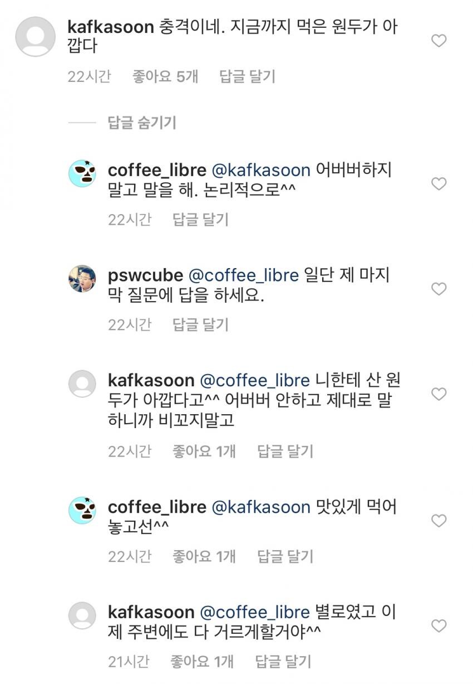Viewport: 473px width, 684px height.
Task: Toggle like on coffee_libre's '맛있게 먹어' reply
Action: [439, 519]
